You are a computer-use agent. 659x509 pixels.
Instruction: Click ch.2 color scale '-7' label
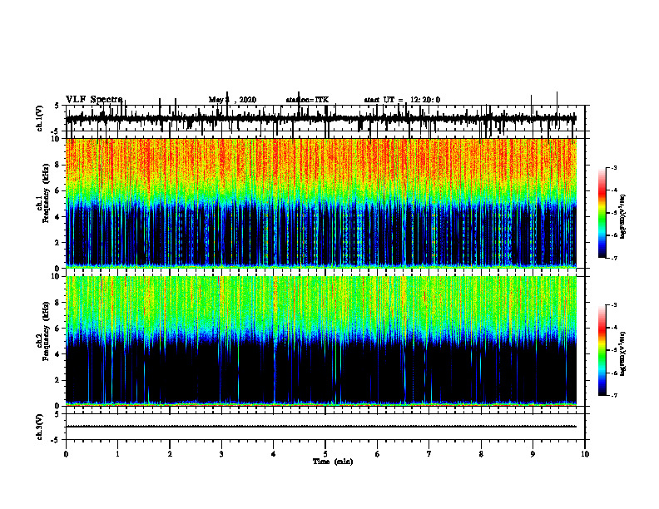point(614,395)
